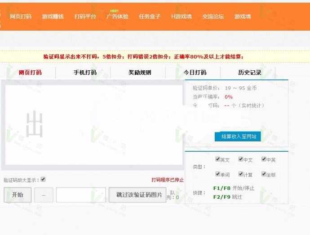The height and width of the screenshot is (235, 310).
Task: Click the 开始 button
Action: click(x=18, y=195)
